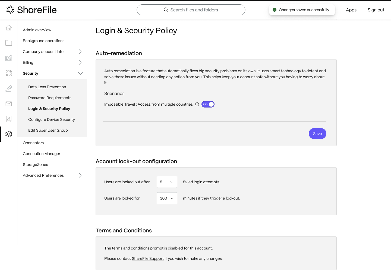Click the Advanced Preferences label
The height and width of the screenshot is (278, 391).
tap(43, 175)
